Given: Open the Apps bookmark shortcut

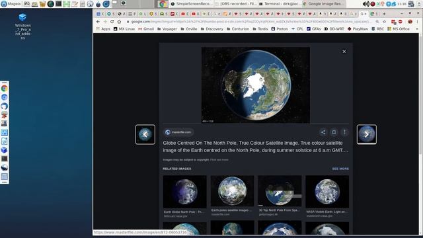Looking at the screenshot, I should tap(103, 29).
